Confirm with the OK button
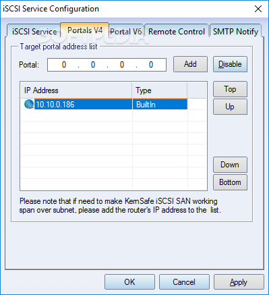This screenshot has height=295, width=269. (x=129, y=282)
